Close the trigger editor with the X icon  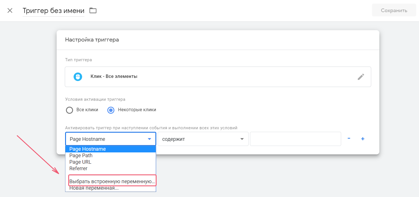point(10,11)
